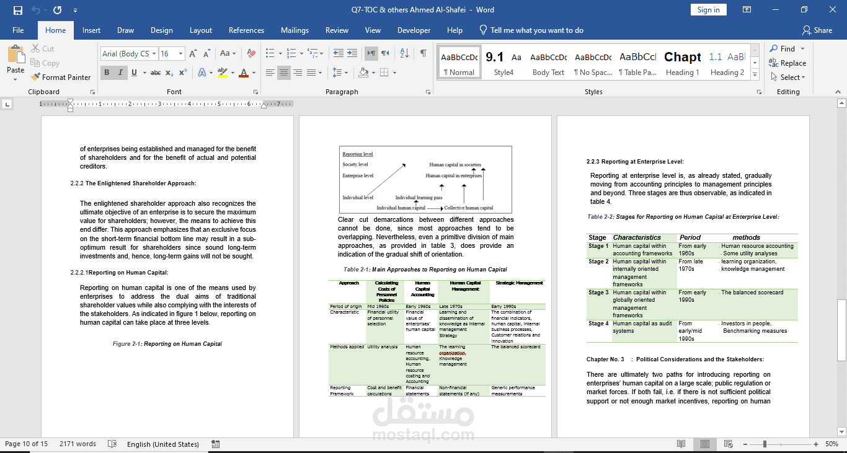847x453 pixels.
Task: Switch to the Insert tab
Action: click(91, 30)
